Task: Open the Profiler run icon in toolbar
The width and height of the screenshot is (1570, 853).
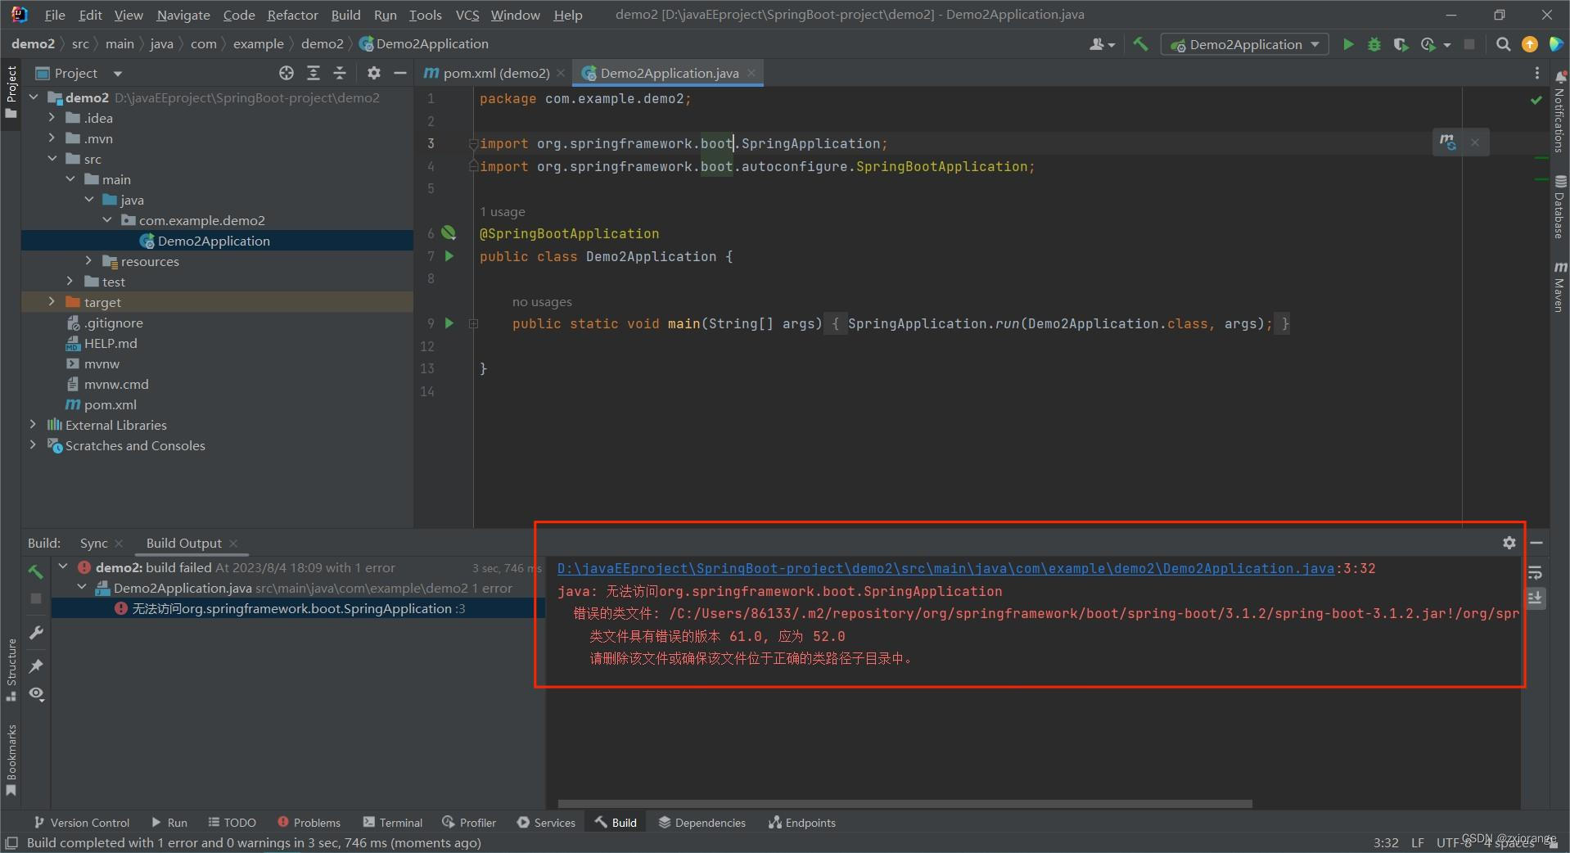Action: click(x=1428, y=44)
